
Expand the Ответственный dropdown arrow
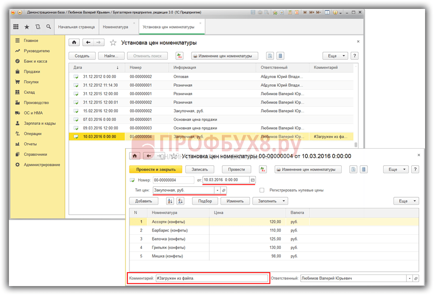[x=409, y=278]
